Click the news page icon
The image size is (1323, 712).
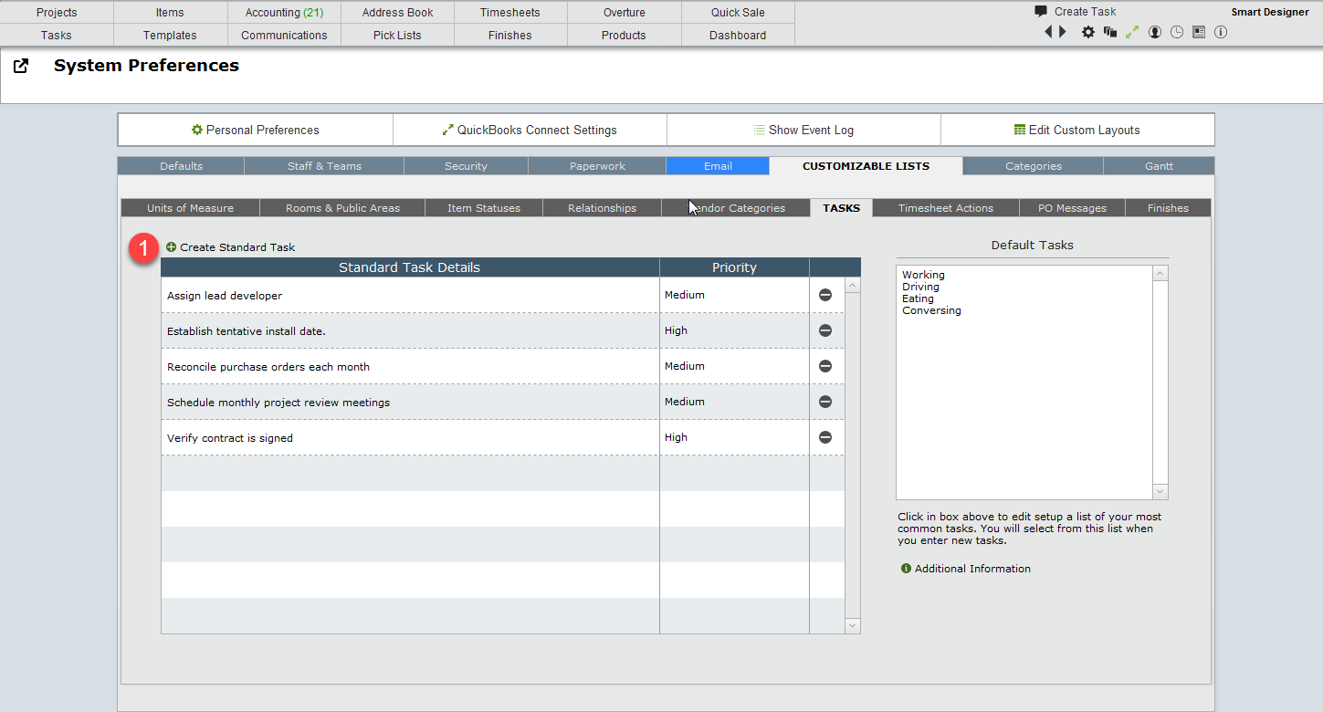[1199, 32]
